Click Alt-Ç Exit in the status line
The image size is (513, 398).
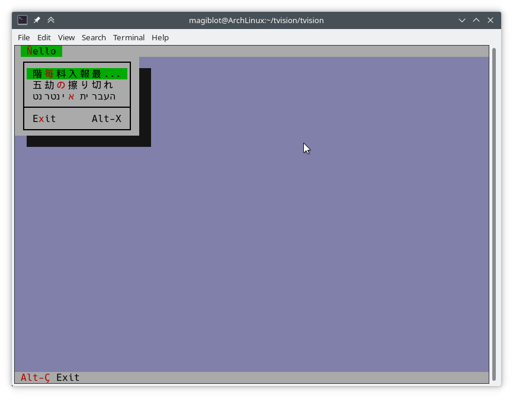click(50, 377)
